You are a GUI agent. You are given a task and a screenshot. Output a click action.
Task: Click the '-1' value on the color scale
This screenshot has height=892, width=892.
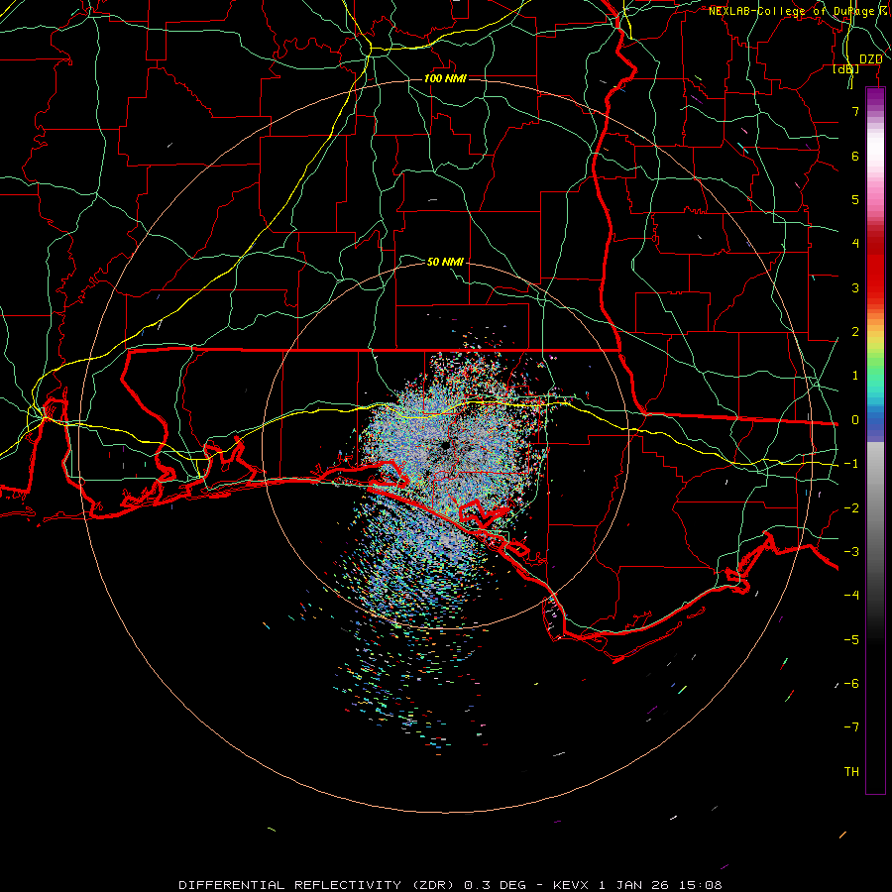pyautogui.click(x=851, y=464)
